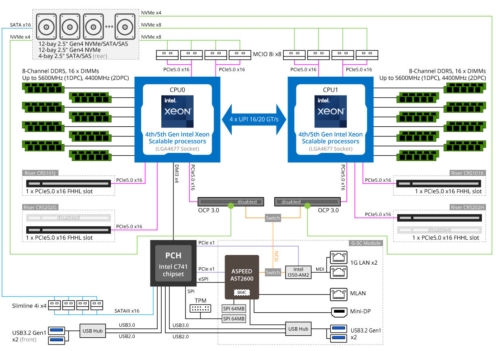The image size is (496, 351).
Task: Select the Intel I350-AM2 controller block
Action: [x=298, y=272]
